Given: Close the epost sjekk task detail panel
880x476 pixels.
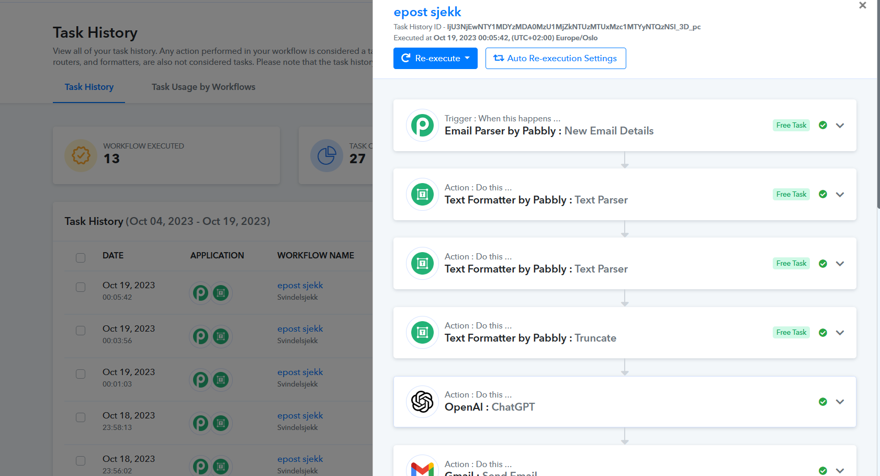Looking at the screenshot, I should tap(863, 5).
